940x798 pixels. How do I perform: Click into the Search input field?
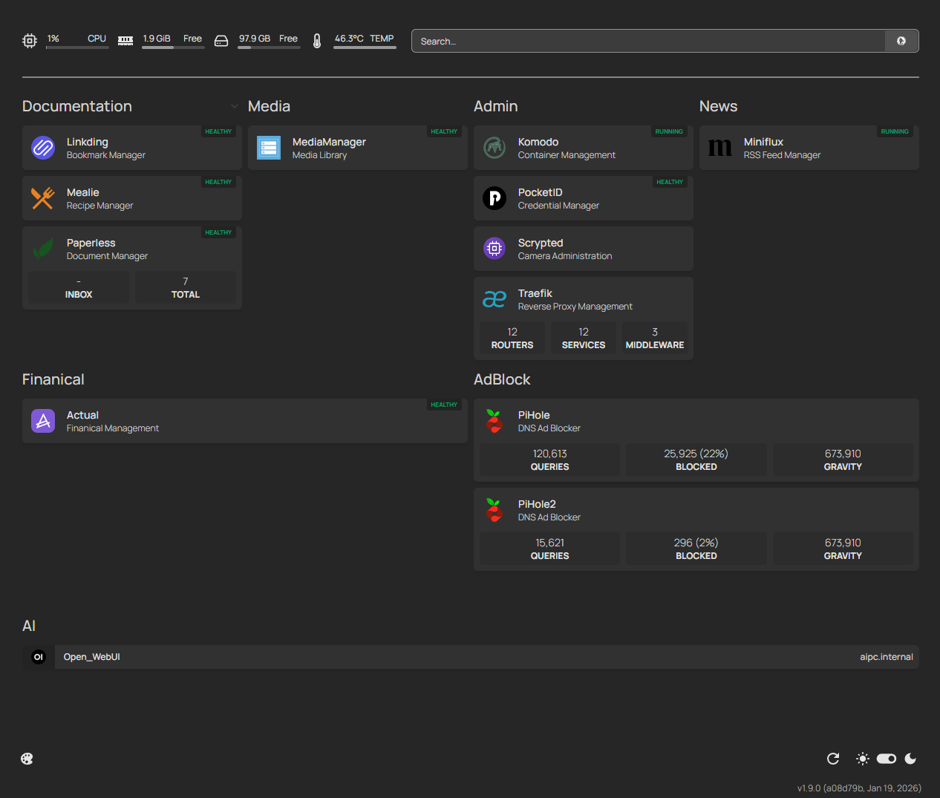pos(647,41)
